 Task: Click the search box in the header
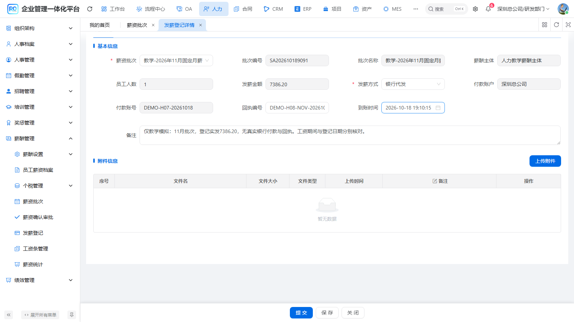(447, 9)
